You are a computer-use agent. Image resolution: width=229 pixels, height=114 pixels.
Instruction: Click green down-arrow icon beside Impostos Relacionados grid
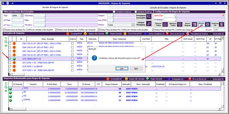point(6,91)
